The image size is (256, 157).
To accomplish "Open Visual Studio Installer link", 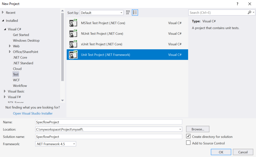I will coord(33,114).
